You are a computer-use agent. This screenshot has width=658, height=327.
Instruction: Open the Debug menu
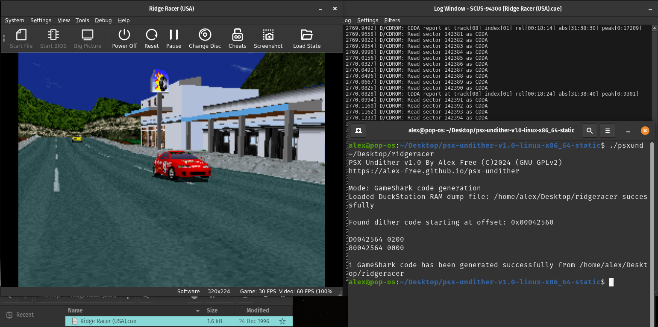coord(103,20)
